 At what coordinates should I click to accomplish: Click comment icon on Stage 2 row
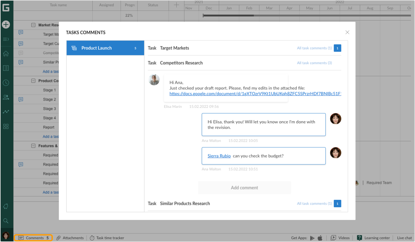(x=21, y=99)
